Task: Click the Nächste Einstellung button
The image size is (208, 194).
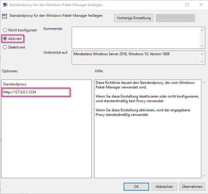Action: coord(176,18)
